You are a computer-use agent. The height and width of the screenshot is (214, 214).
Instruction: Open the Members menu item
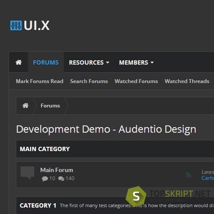tap(134, 62)
